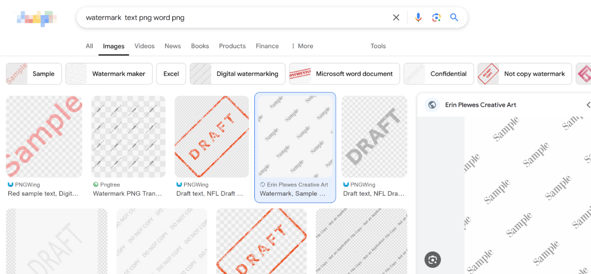Open the More search categories menu
Screen dimensions: 591x274
click(302, 46)
